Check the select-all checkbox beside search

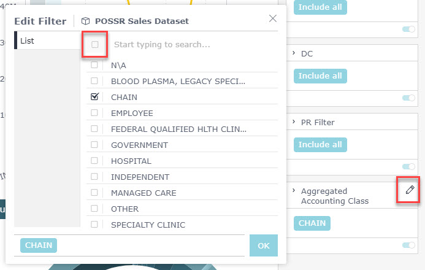point(95,44)
